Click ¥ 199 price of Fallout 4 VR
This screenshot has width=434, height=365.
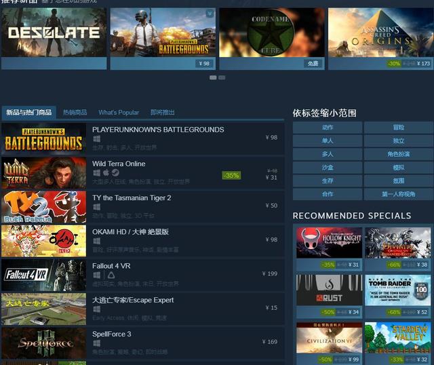coord(270,273)
